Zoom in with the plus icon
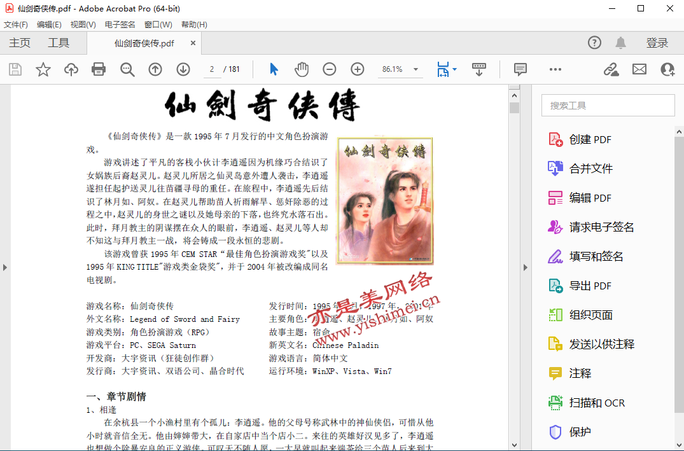Viewport: 684px width, 451px height. 358,69
